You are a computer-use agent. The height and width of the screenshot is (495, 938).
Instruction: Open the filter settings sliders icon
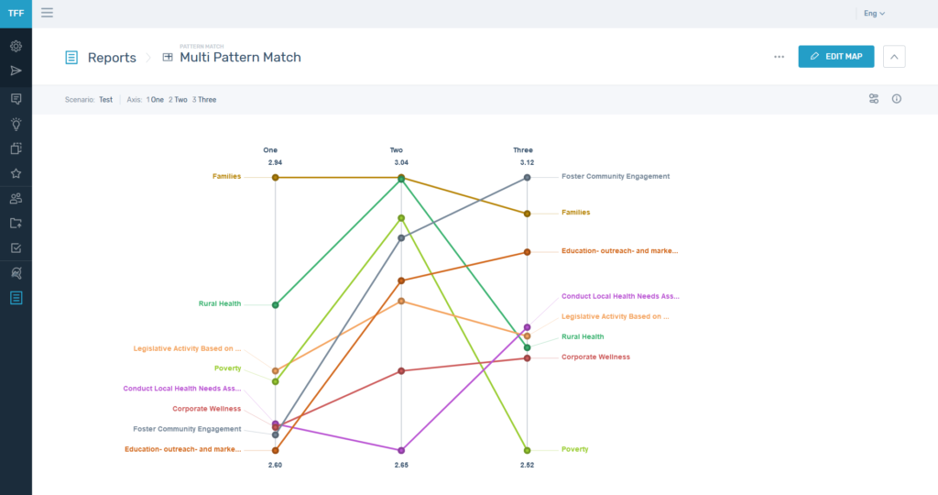[874, 99]
